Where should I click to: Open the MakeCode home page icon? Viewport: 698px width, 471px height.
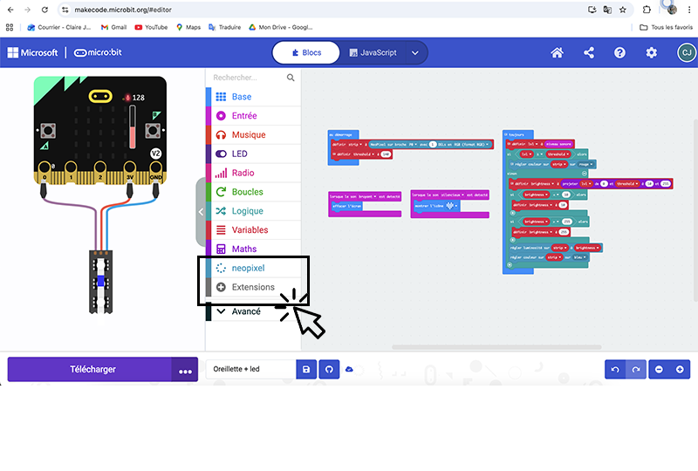coord(557,52)
